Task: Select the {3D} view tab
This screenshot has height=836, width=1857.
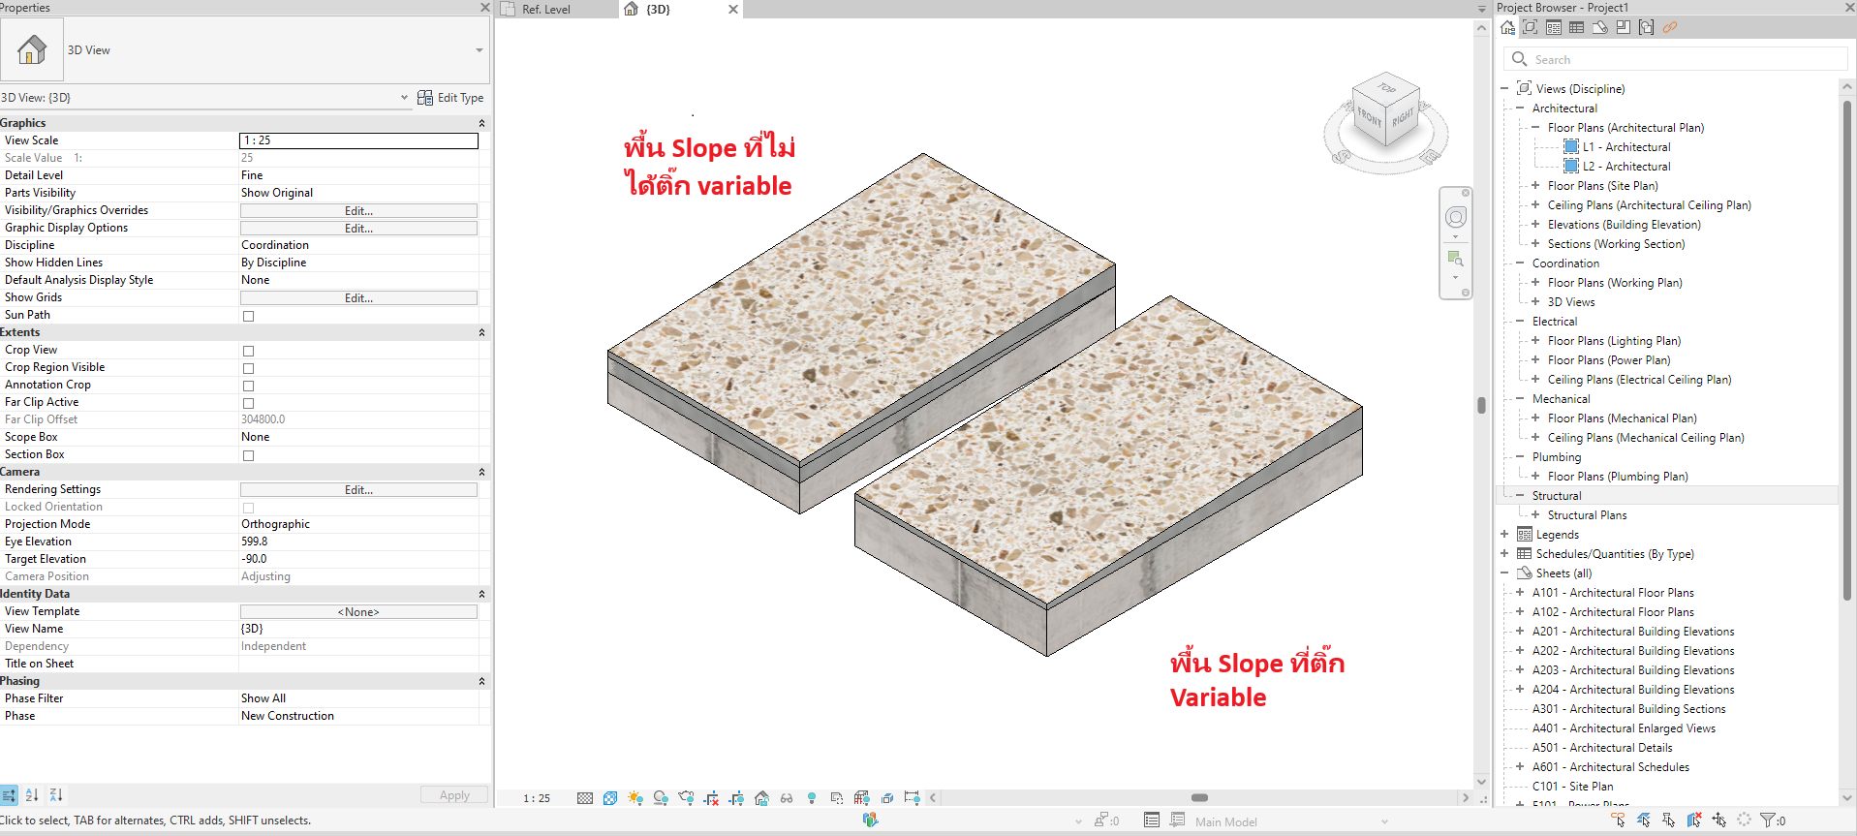Action: click(x=657, y=10)
